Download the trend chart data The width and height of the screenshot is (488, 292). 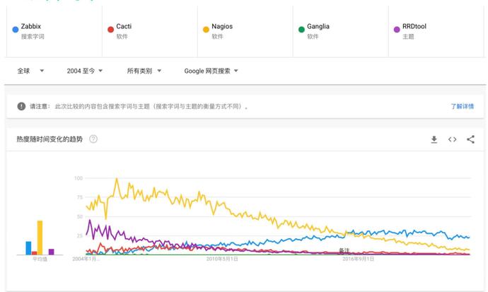434,139
